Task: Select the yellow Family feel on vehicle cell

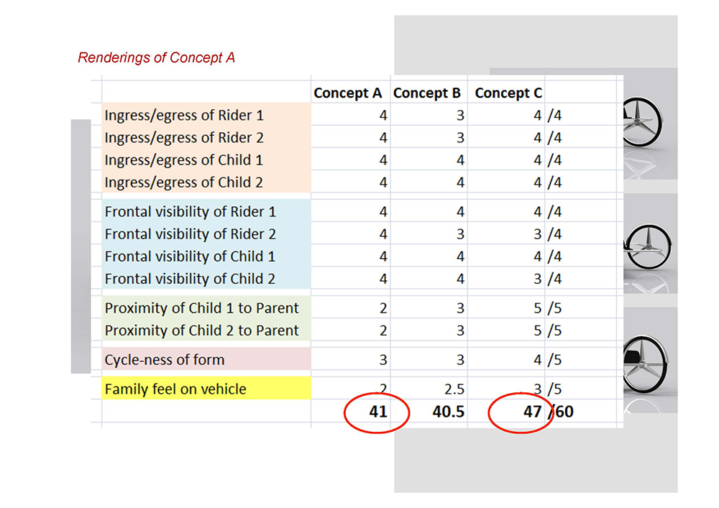Action: coord(206,389)
